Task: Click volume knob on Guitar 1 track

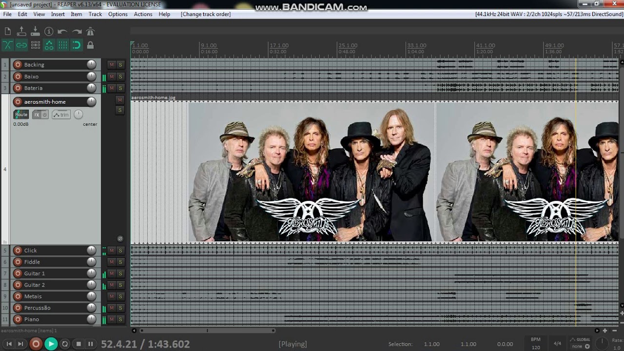Action: click(x=91, y=273)
